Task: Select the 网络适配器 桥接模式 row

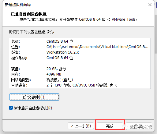Action: pos(80,80)
